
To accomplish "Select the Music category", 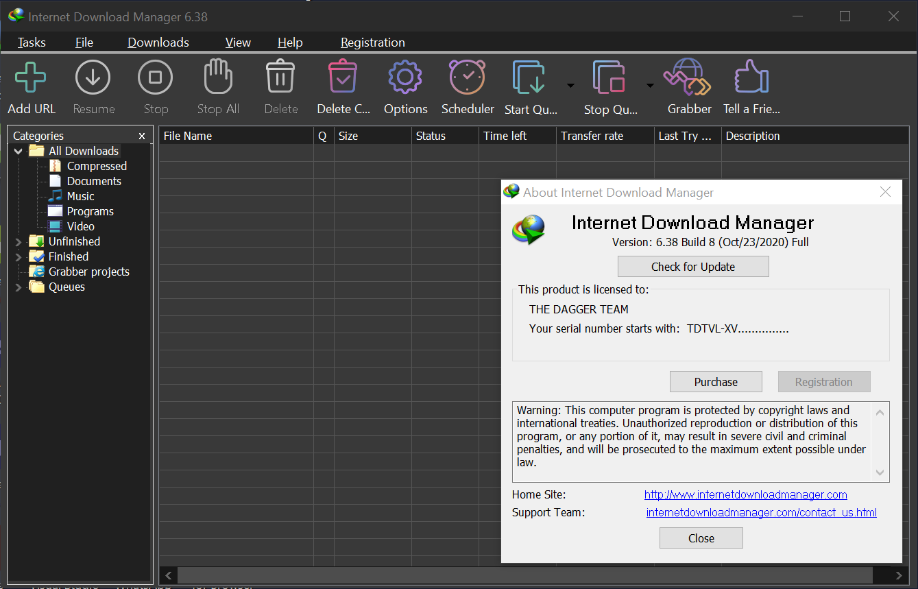I will 80,196.
